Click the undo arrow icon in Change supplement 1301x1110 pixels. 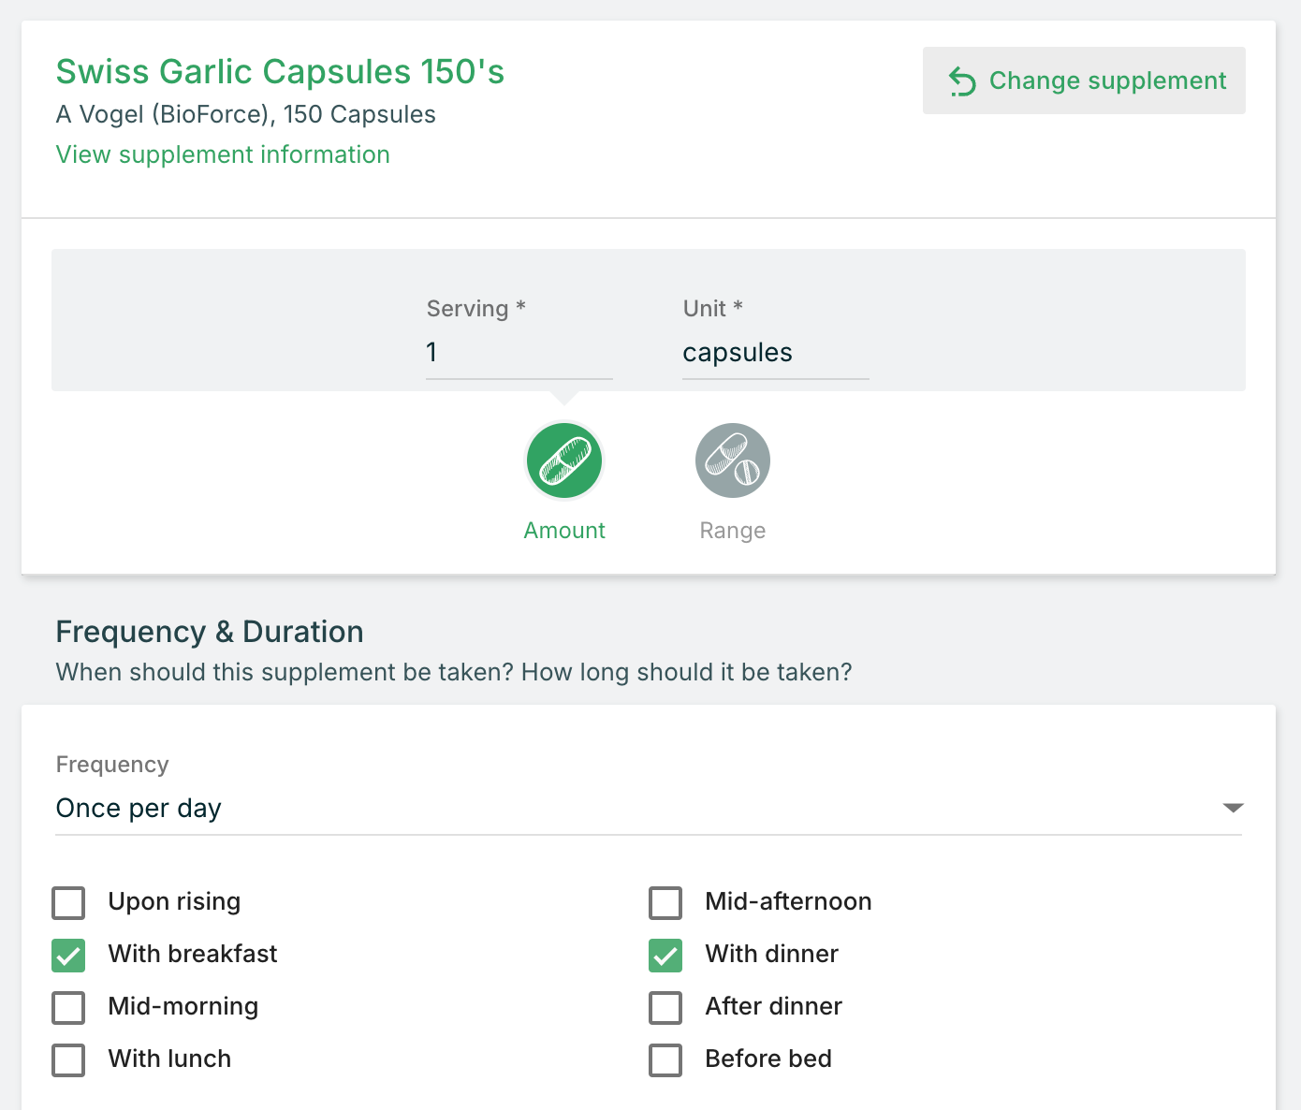[962, 81]
